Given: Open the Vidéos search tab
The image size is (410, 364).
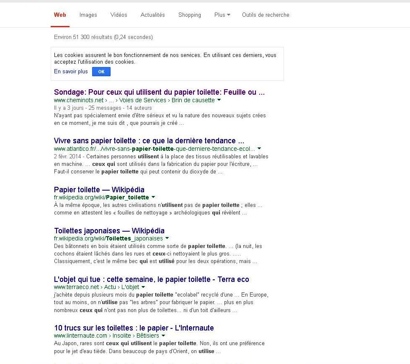Looking at the screenshot, I should 119,15.
